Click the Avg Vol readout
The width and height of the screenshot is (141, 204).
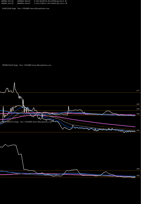point(61,1)
